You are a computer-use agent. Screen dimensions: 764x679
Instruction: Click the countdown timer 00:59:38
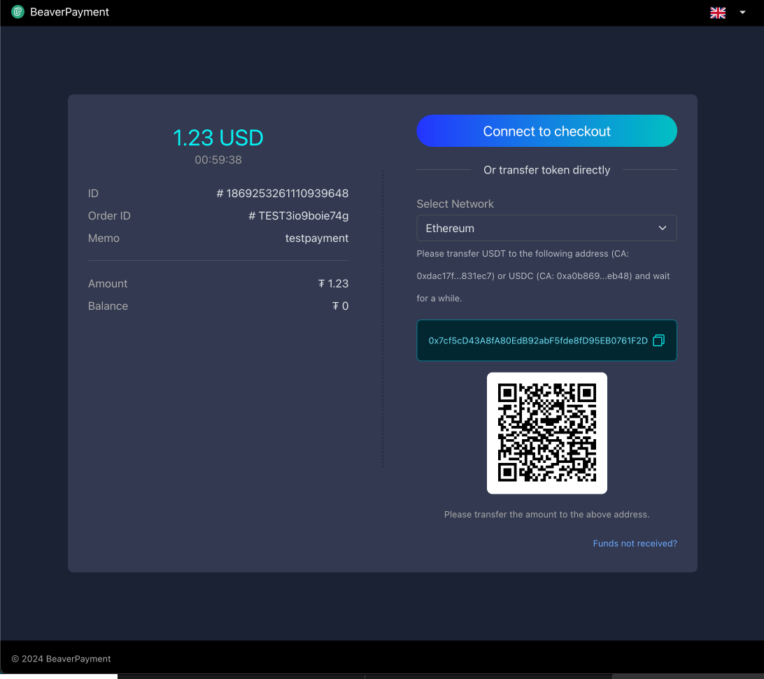pyautogui.click(x=218, y=159)
